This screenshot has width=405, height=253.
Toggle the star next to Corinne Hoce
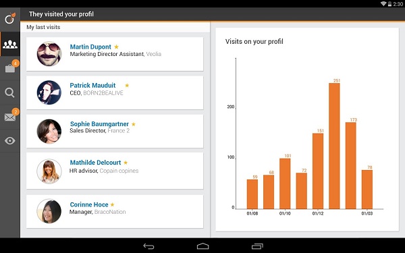[x=112, y=204]
